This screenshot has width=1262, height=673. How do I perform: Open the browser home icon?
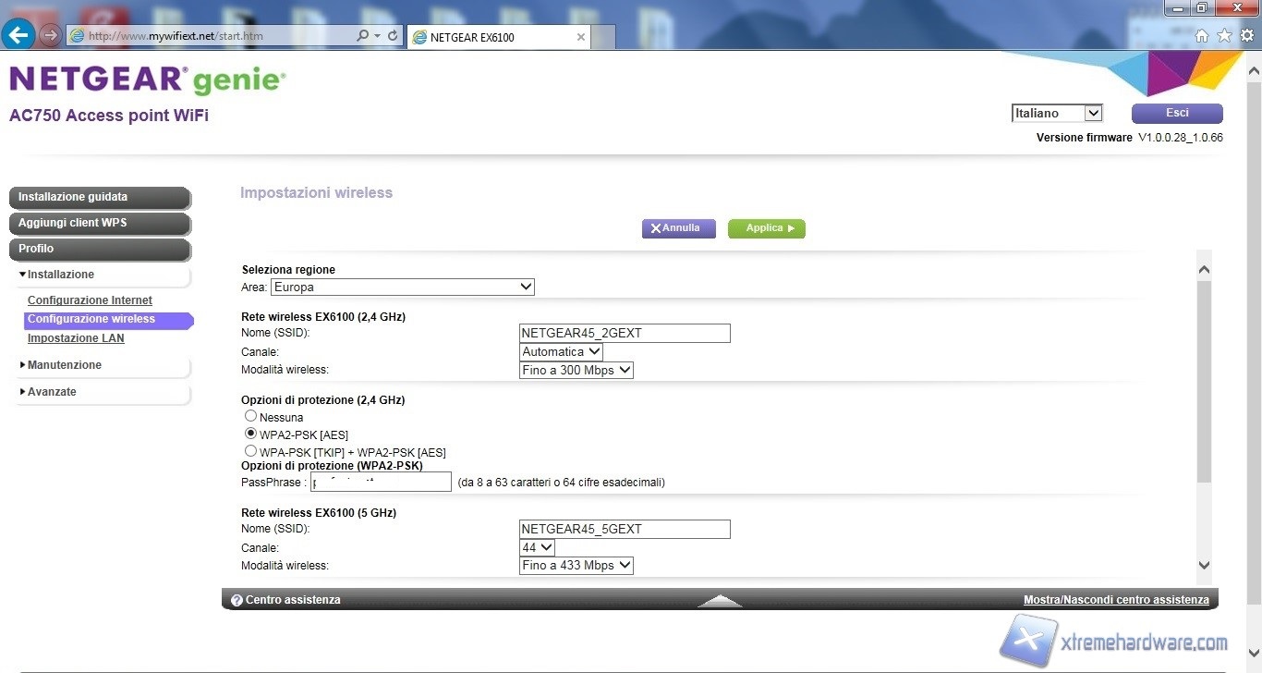(1202, 36)
